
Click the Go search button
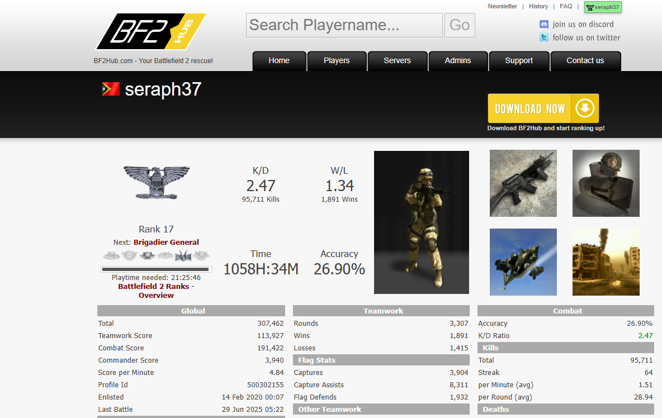[460, 25]
